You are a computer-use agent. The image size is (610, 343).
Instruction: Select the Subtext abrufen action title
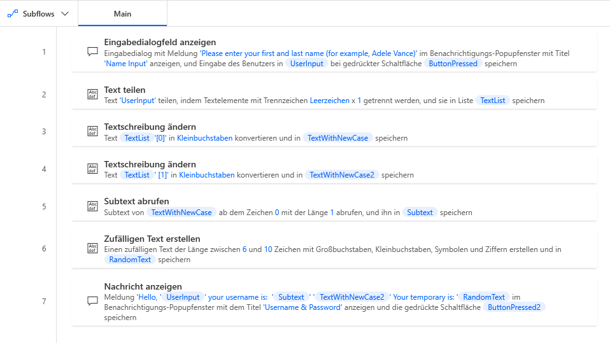pyautogui.click(x=136, y=201)
